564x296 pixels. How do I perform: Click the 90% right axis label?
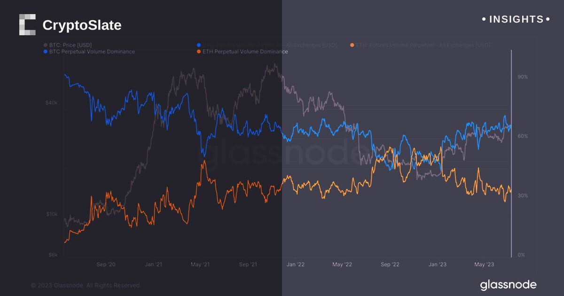point(522,77)
